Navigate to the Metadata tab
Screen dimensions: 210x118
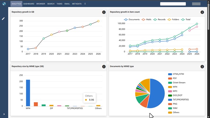77,4
